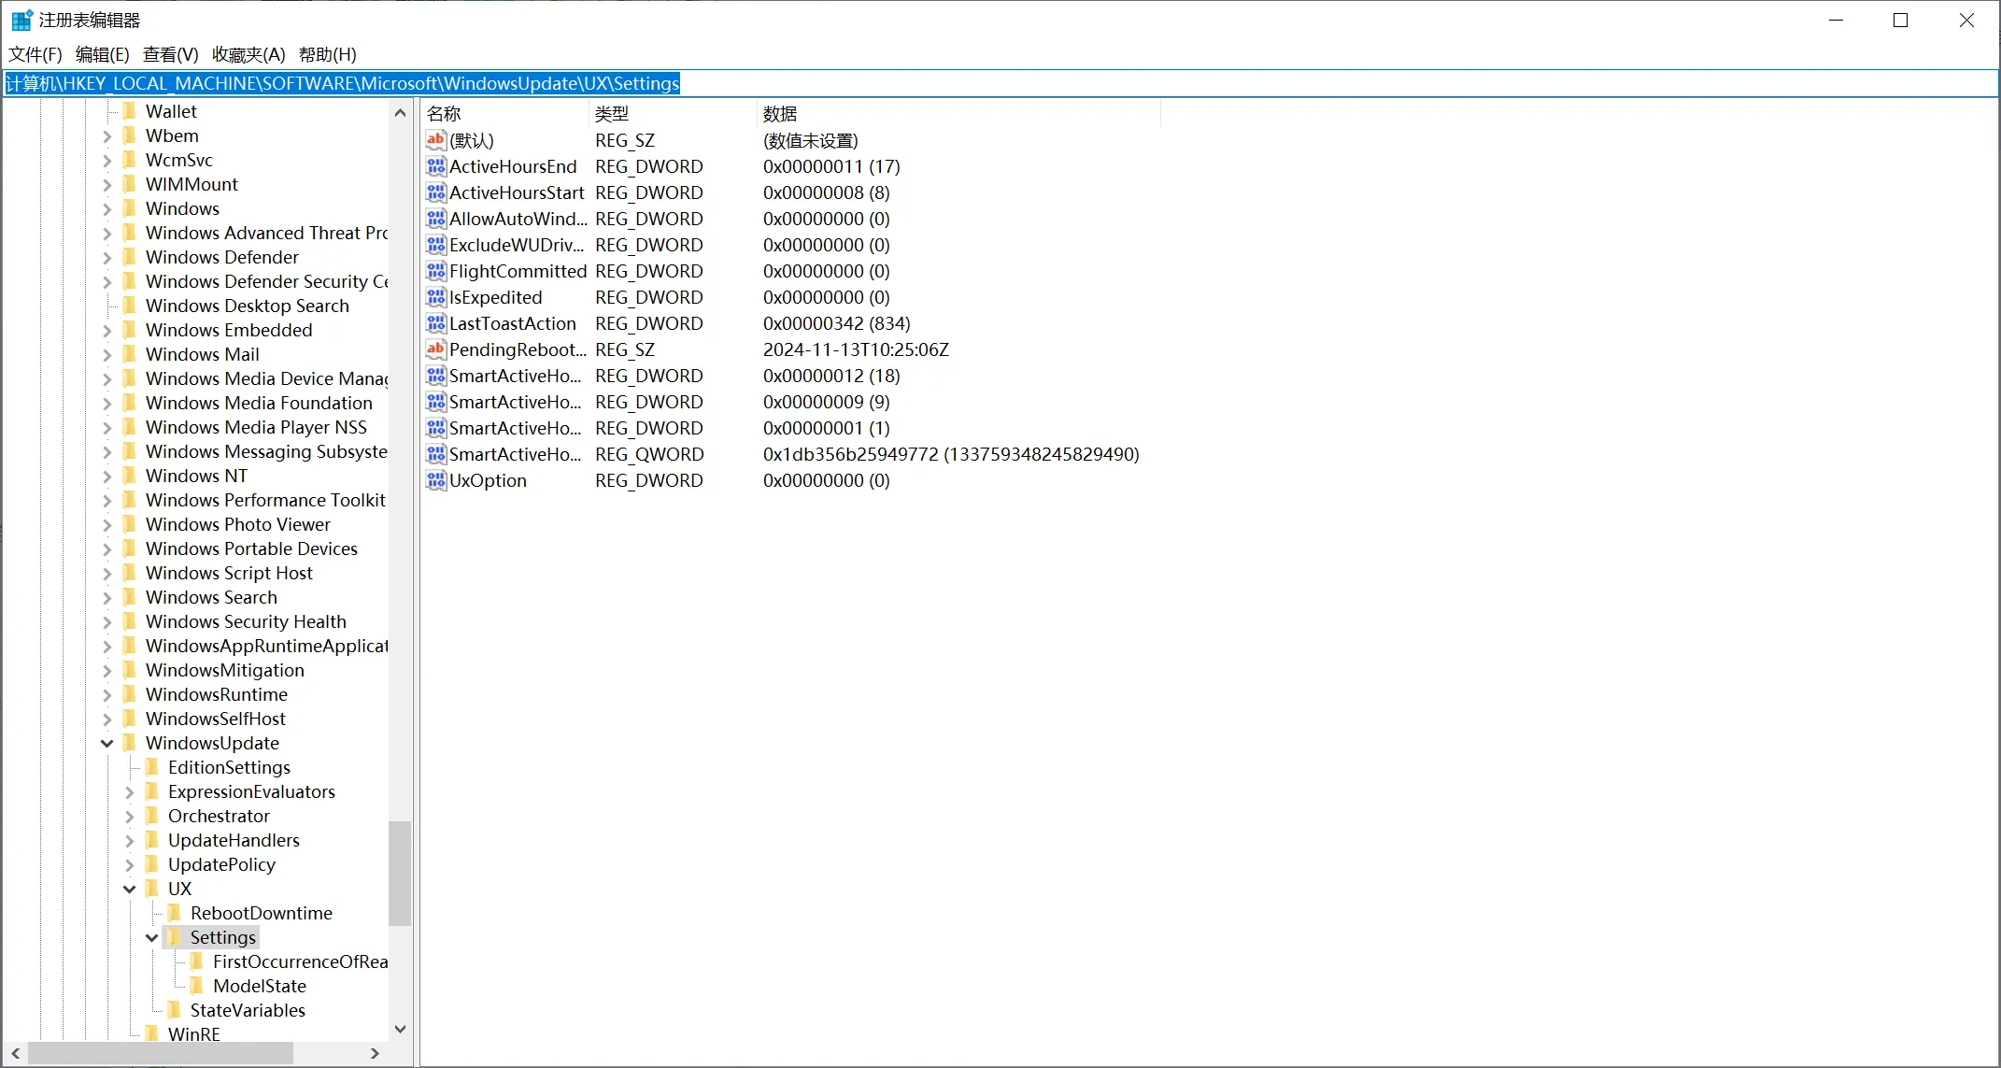Expand the Wbem tree node
This screenshot has width=2001, height=1068.
(x=106, y=136)
